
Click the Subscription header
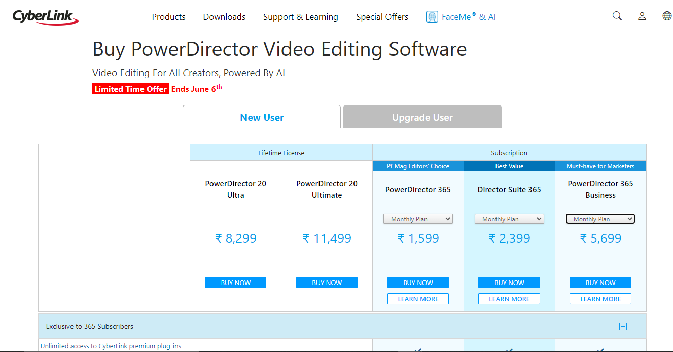click(x=509, y=153)
